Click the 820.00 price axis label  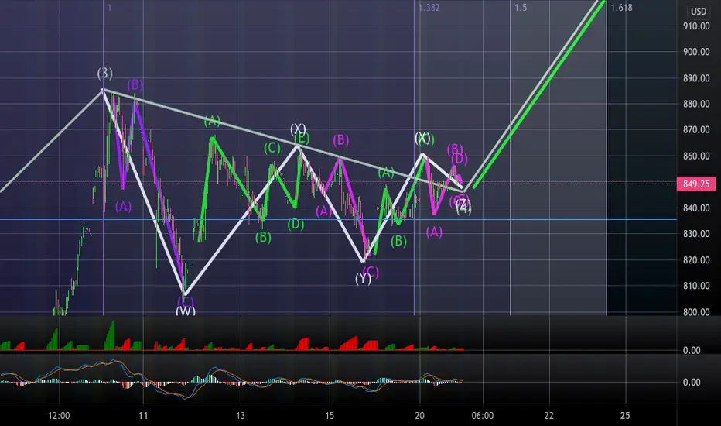coord(696,260)
